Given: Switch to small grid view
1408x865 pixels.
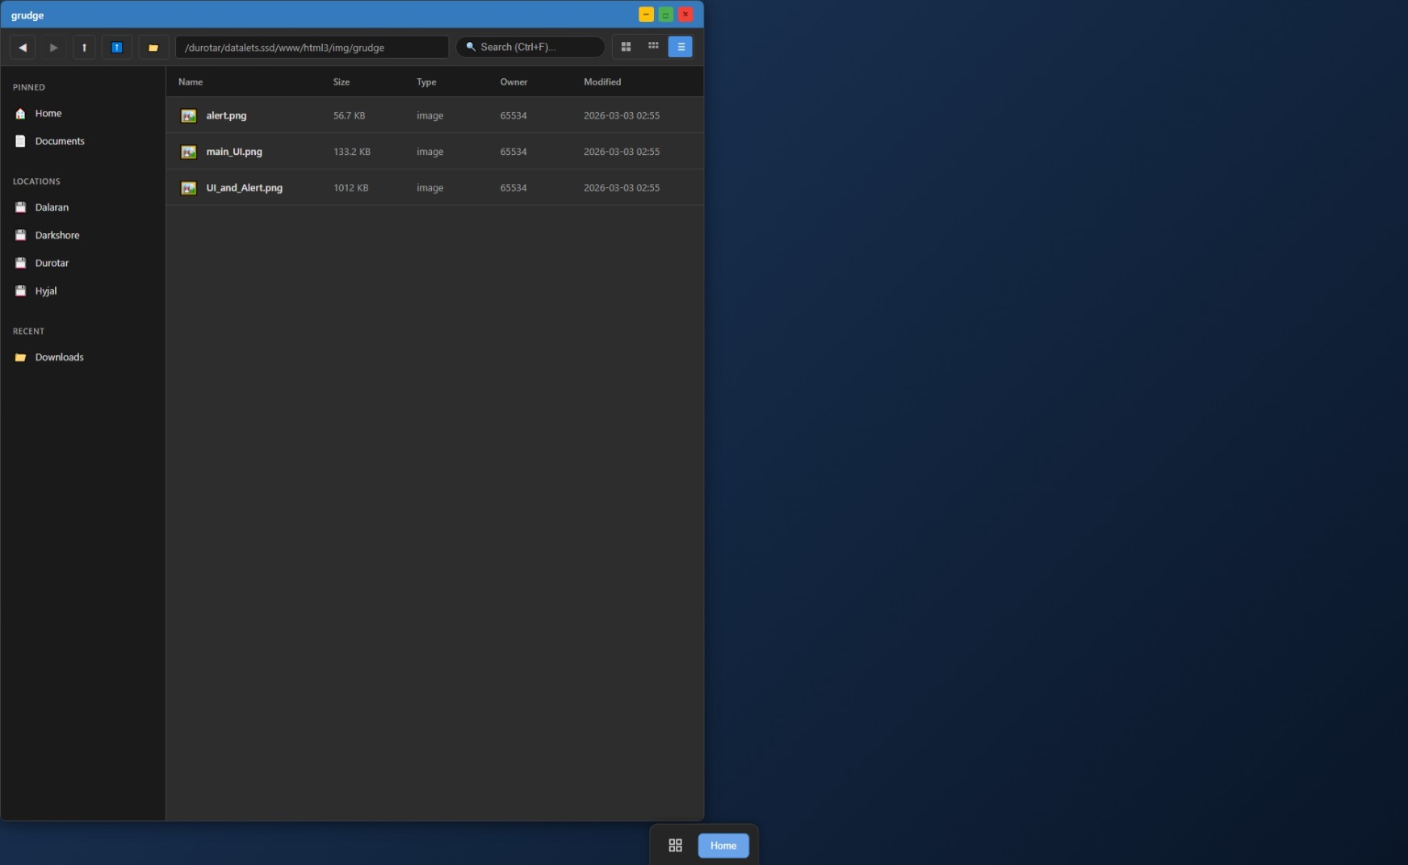Looking at the screenshot, I should coord(653,47).
